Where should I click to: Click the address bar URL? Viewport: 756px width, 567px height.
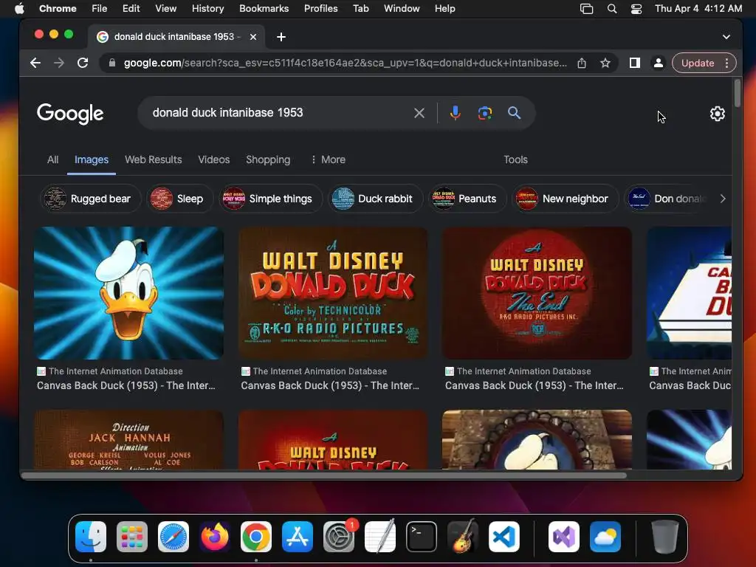[346, 63]
